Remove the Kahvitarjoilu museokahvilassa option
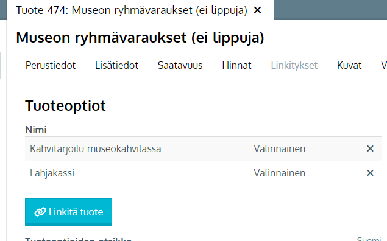Screen dimensions: 387x241 tap(370, 148)
